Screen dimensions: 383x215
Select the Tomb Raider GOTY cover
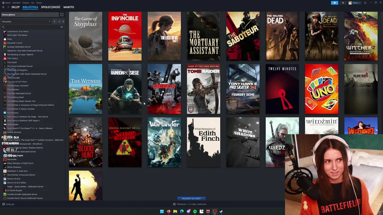coord(203,89)
